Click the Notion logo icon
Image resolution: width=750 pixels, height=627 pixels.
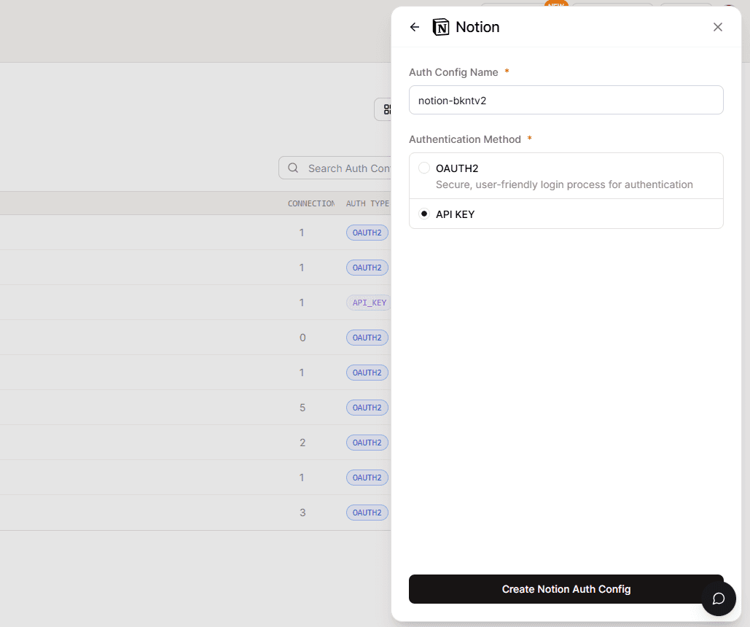[x=440, y=27]
